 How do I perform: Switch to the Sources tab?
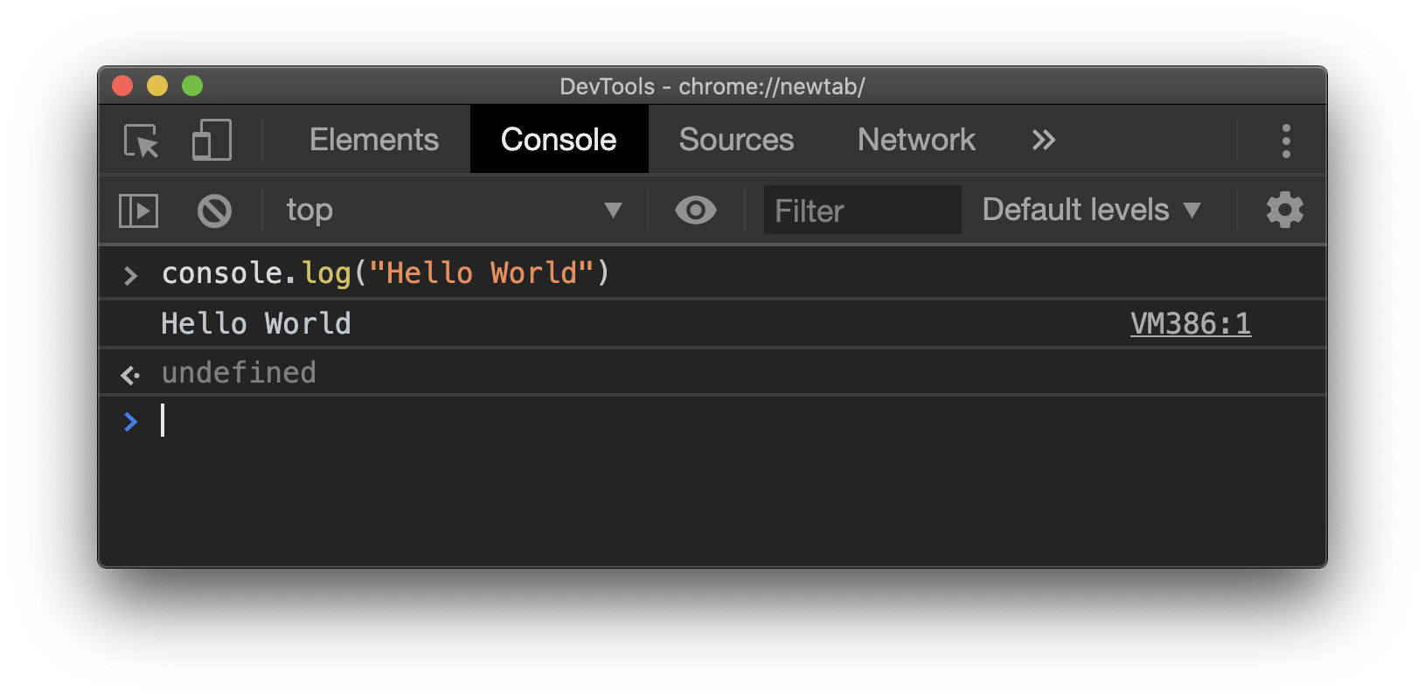click(736, 140)
